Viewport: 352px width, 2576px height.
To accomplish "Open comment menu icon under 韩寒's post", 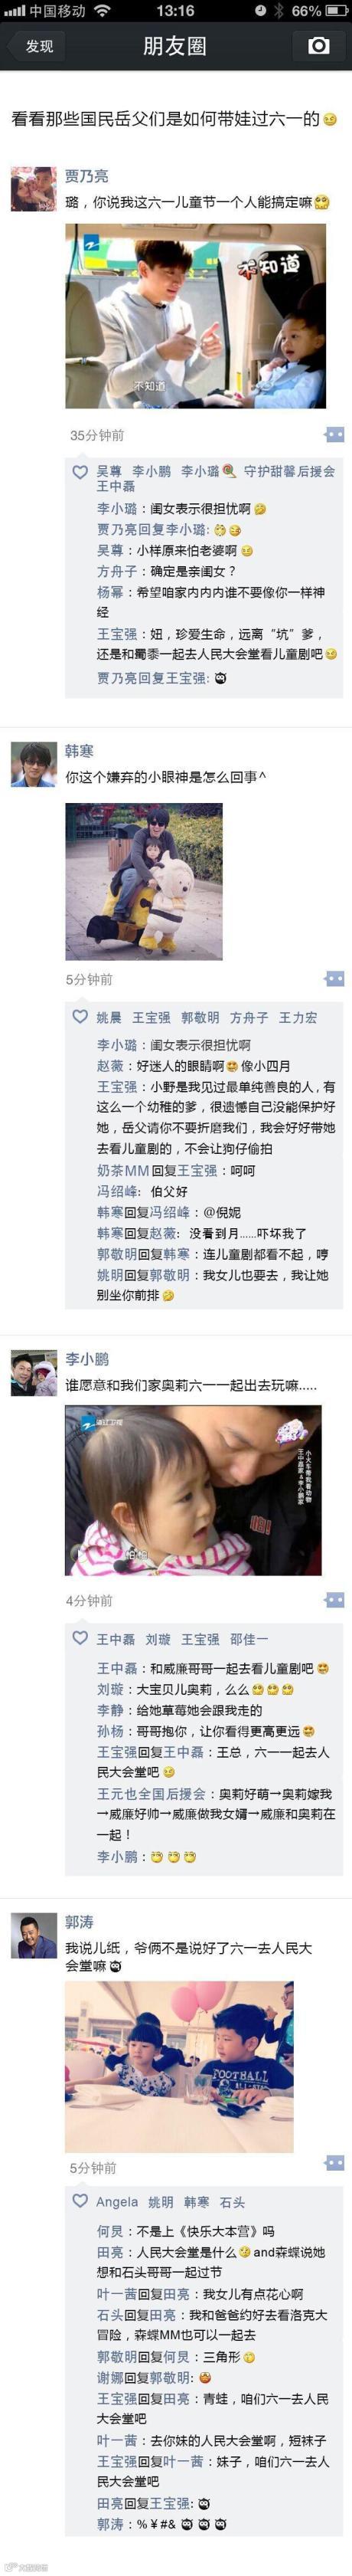I will point(335,979).
